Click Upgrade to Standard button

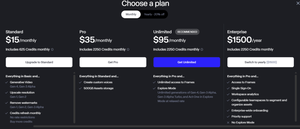tap(39, 62)
